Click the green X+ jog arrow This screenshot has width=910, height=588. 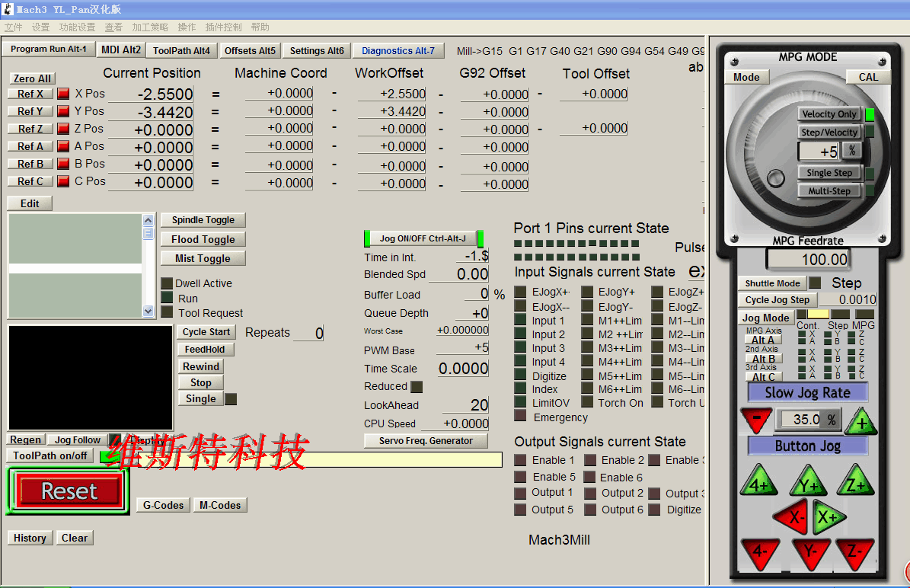pyautogui.click(x=829, y=516)
